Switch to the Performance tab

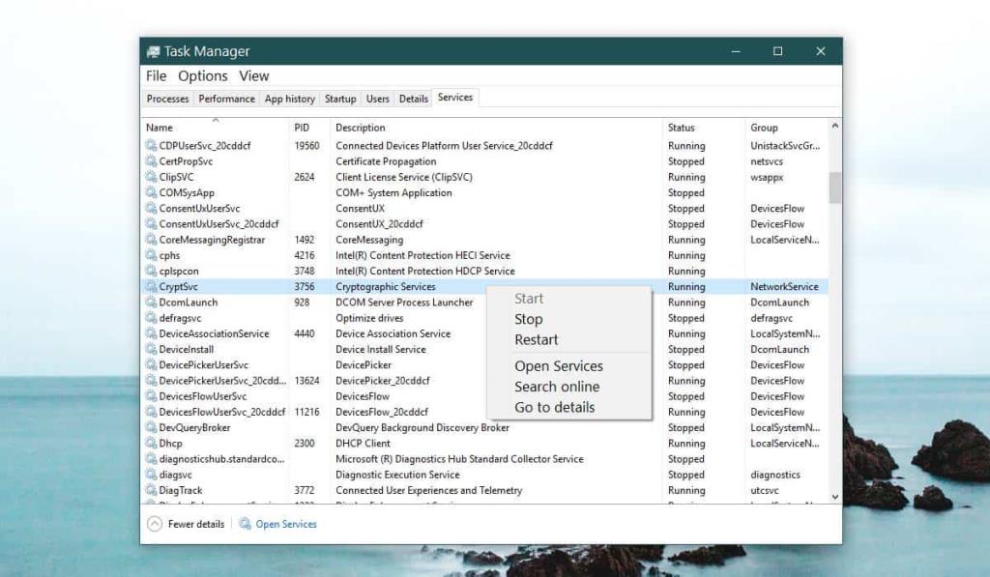click(226, 98)
